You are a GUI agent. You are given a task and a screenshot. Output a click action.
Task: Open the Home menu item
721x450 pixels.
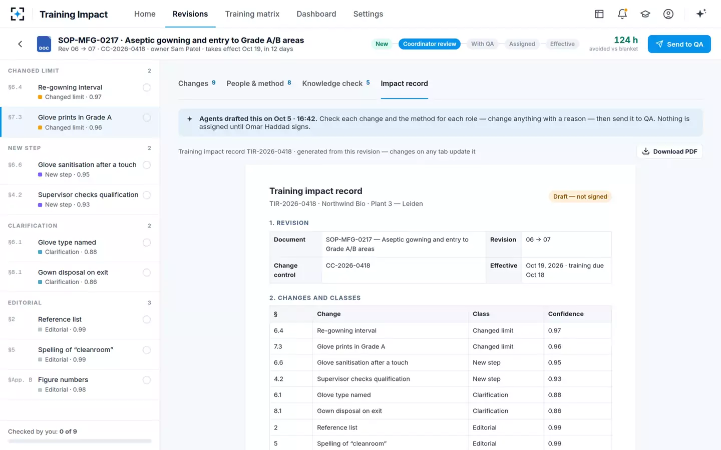coord(145,14)
